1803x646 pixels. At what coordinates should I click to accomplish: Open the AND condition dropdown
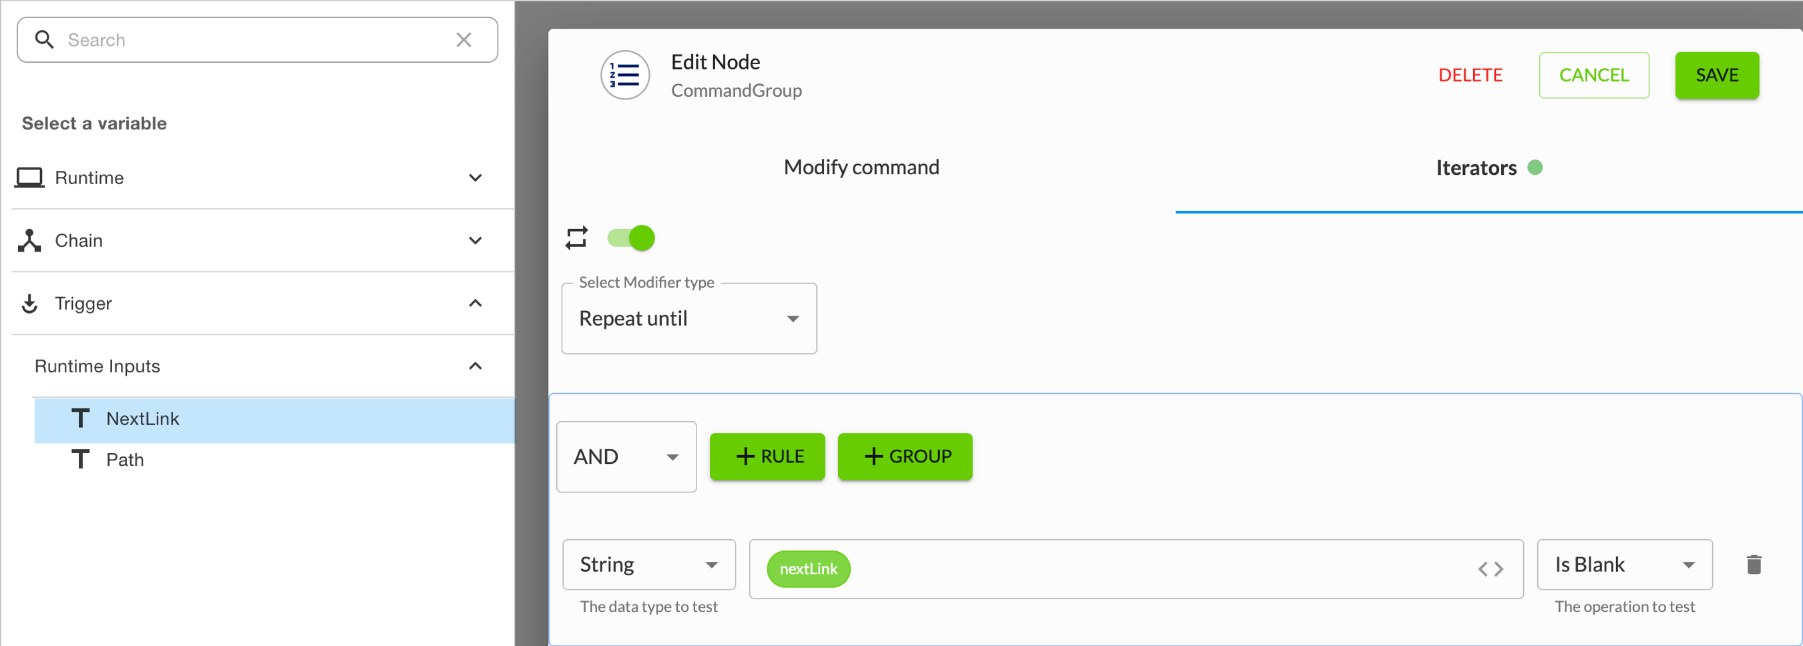tap(626, 456)
